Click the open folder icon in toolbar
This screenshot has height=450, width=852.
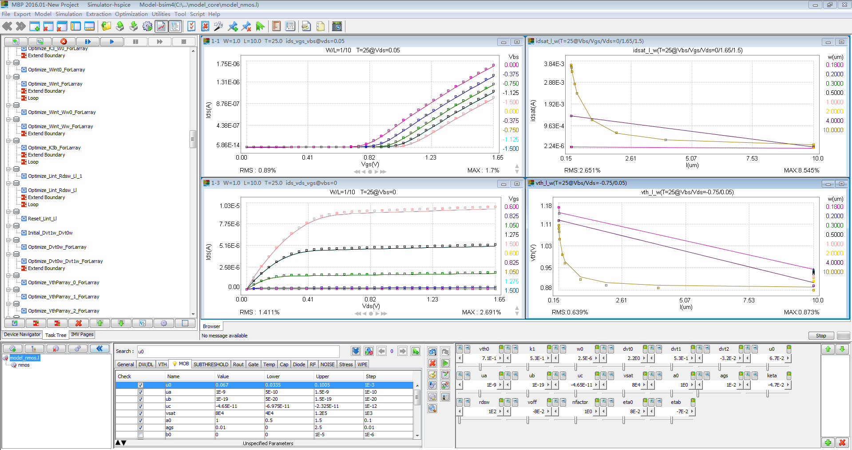click(106, 27)
